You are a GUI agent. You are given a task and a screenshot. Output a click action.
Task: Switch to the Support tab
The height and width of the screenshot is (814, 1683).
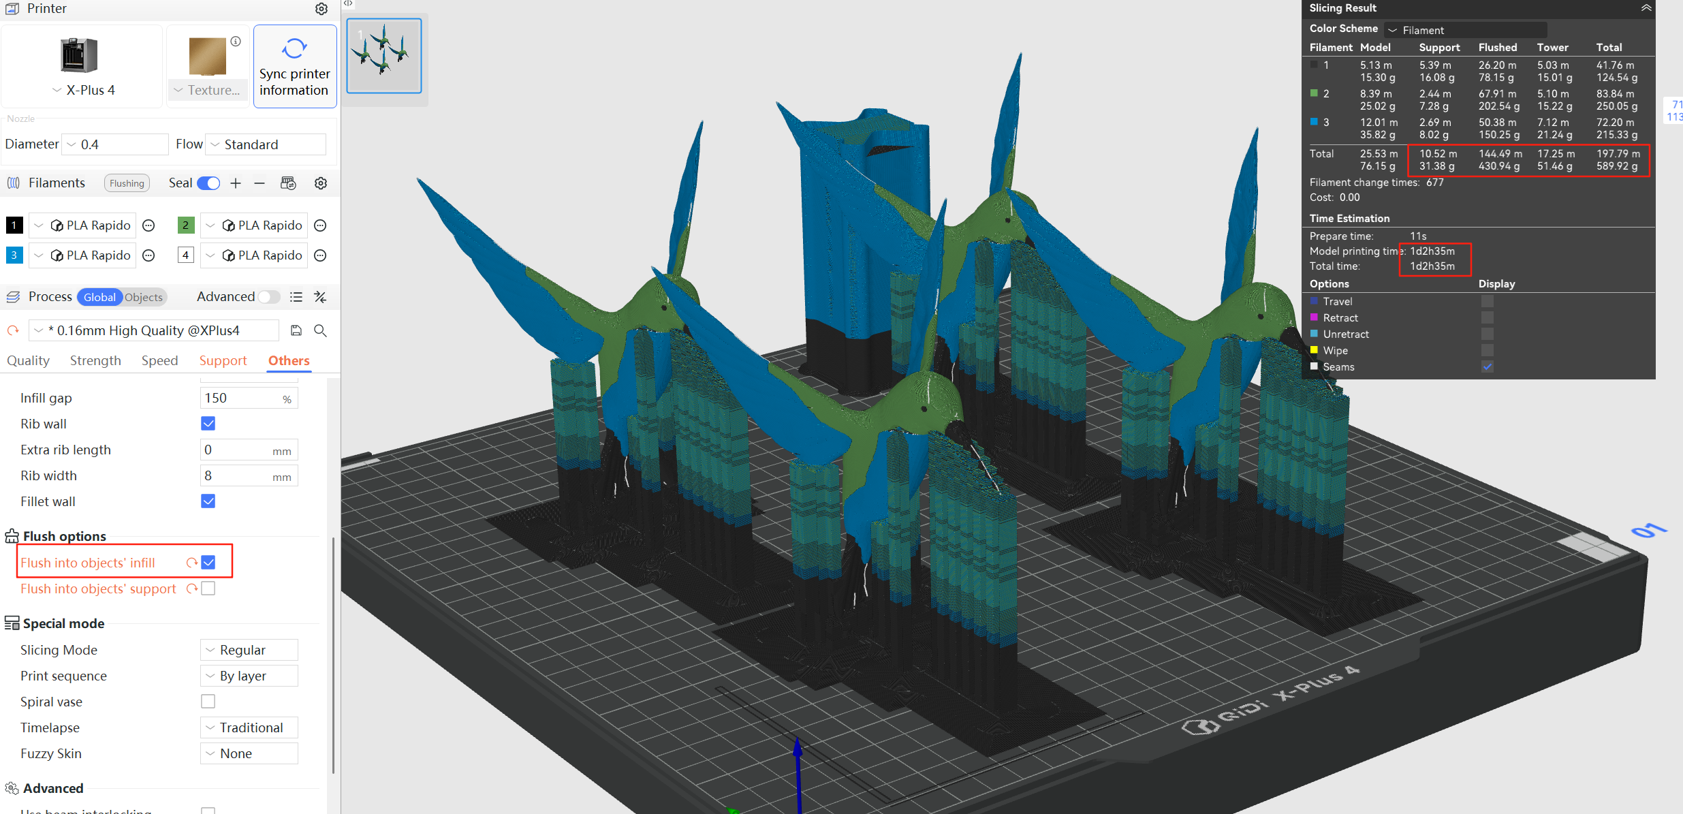point(223,361)
